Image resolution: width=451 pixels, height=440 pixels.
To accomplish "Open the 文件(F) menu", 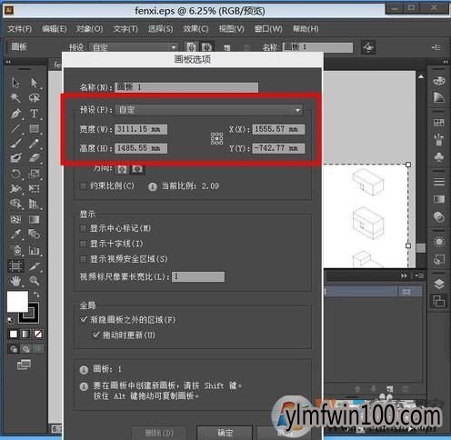I will tap(20, 29).
